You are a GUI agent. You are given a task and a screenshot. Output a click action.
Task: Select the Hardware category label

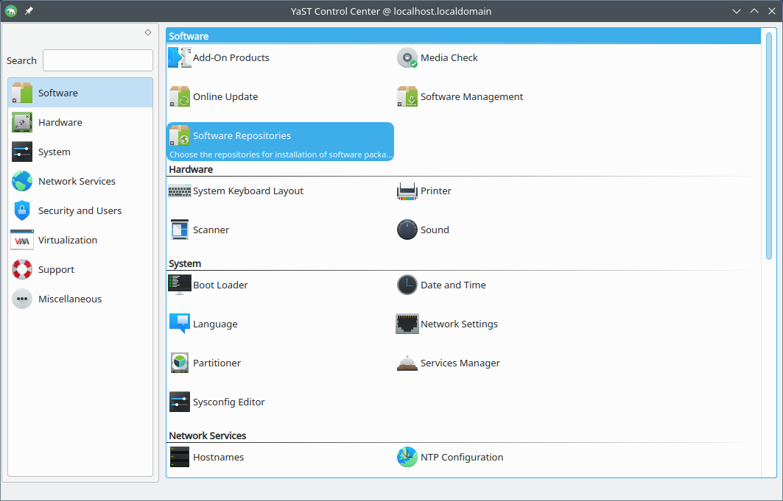tap(60, 122)
